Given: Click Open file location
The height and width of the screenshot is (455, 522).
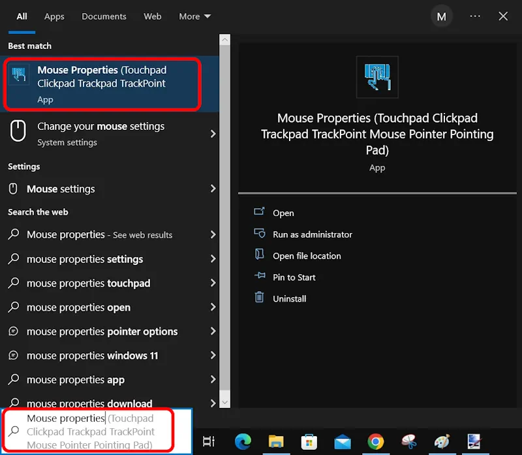Looking at the screenshot, I should click(x=307, y=256).
